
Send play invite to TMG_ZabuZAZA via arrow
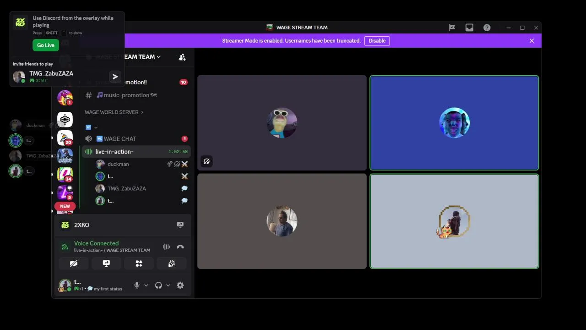pyautogui.click(x=115, y=77)
